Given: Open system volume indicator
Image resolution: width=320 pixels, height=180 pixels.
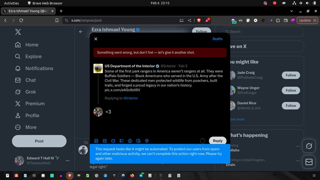Looking at the screenshot, I should pos(307,3).
